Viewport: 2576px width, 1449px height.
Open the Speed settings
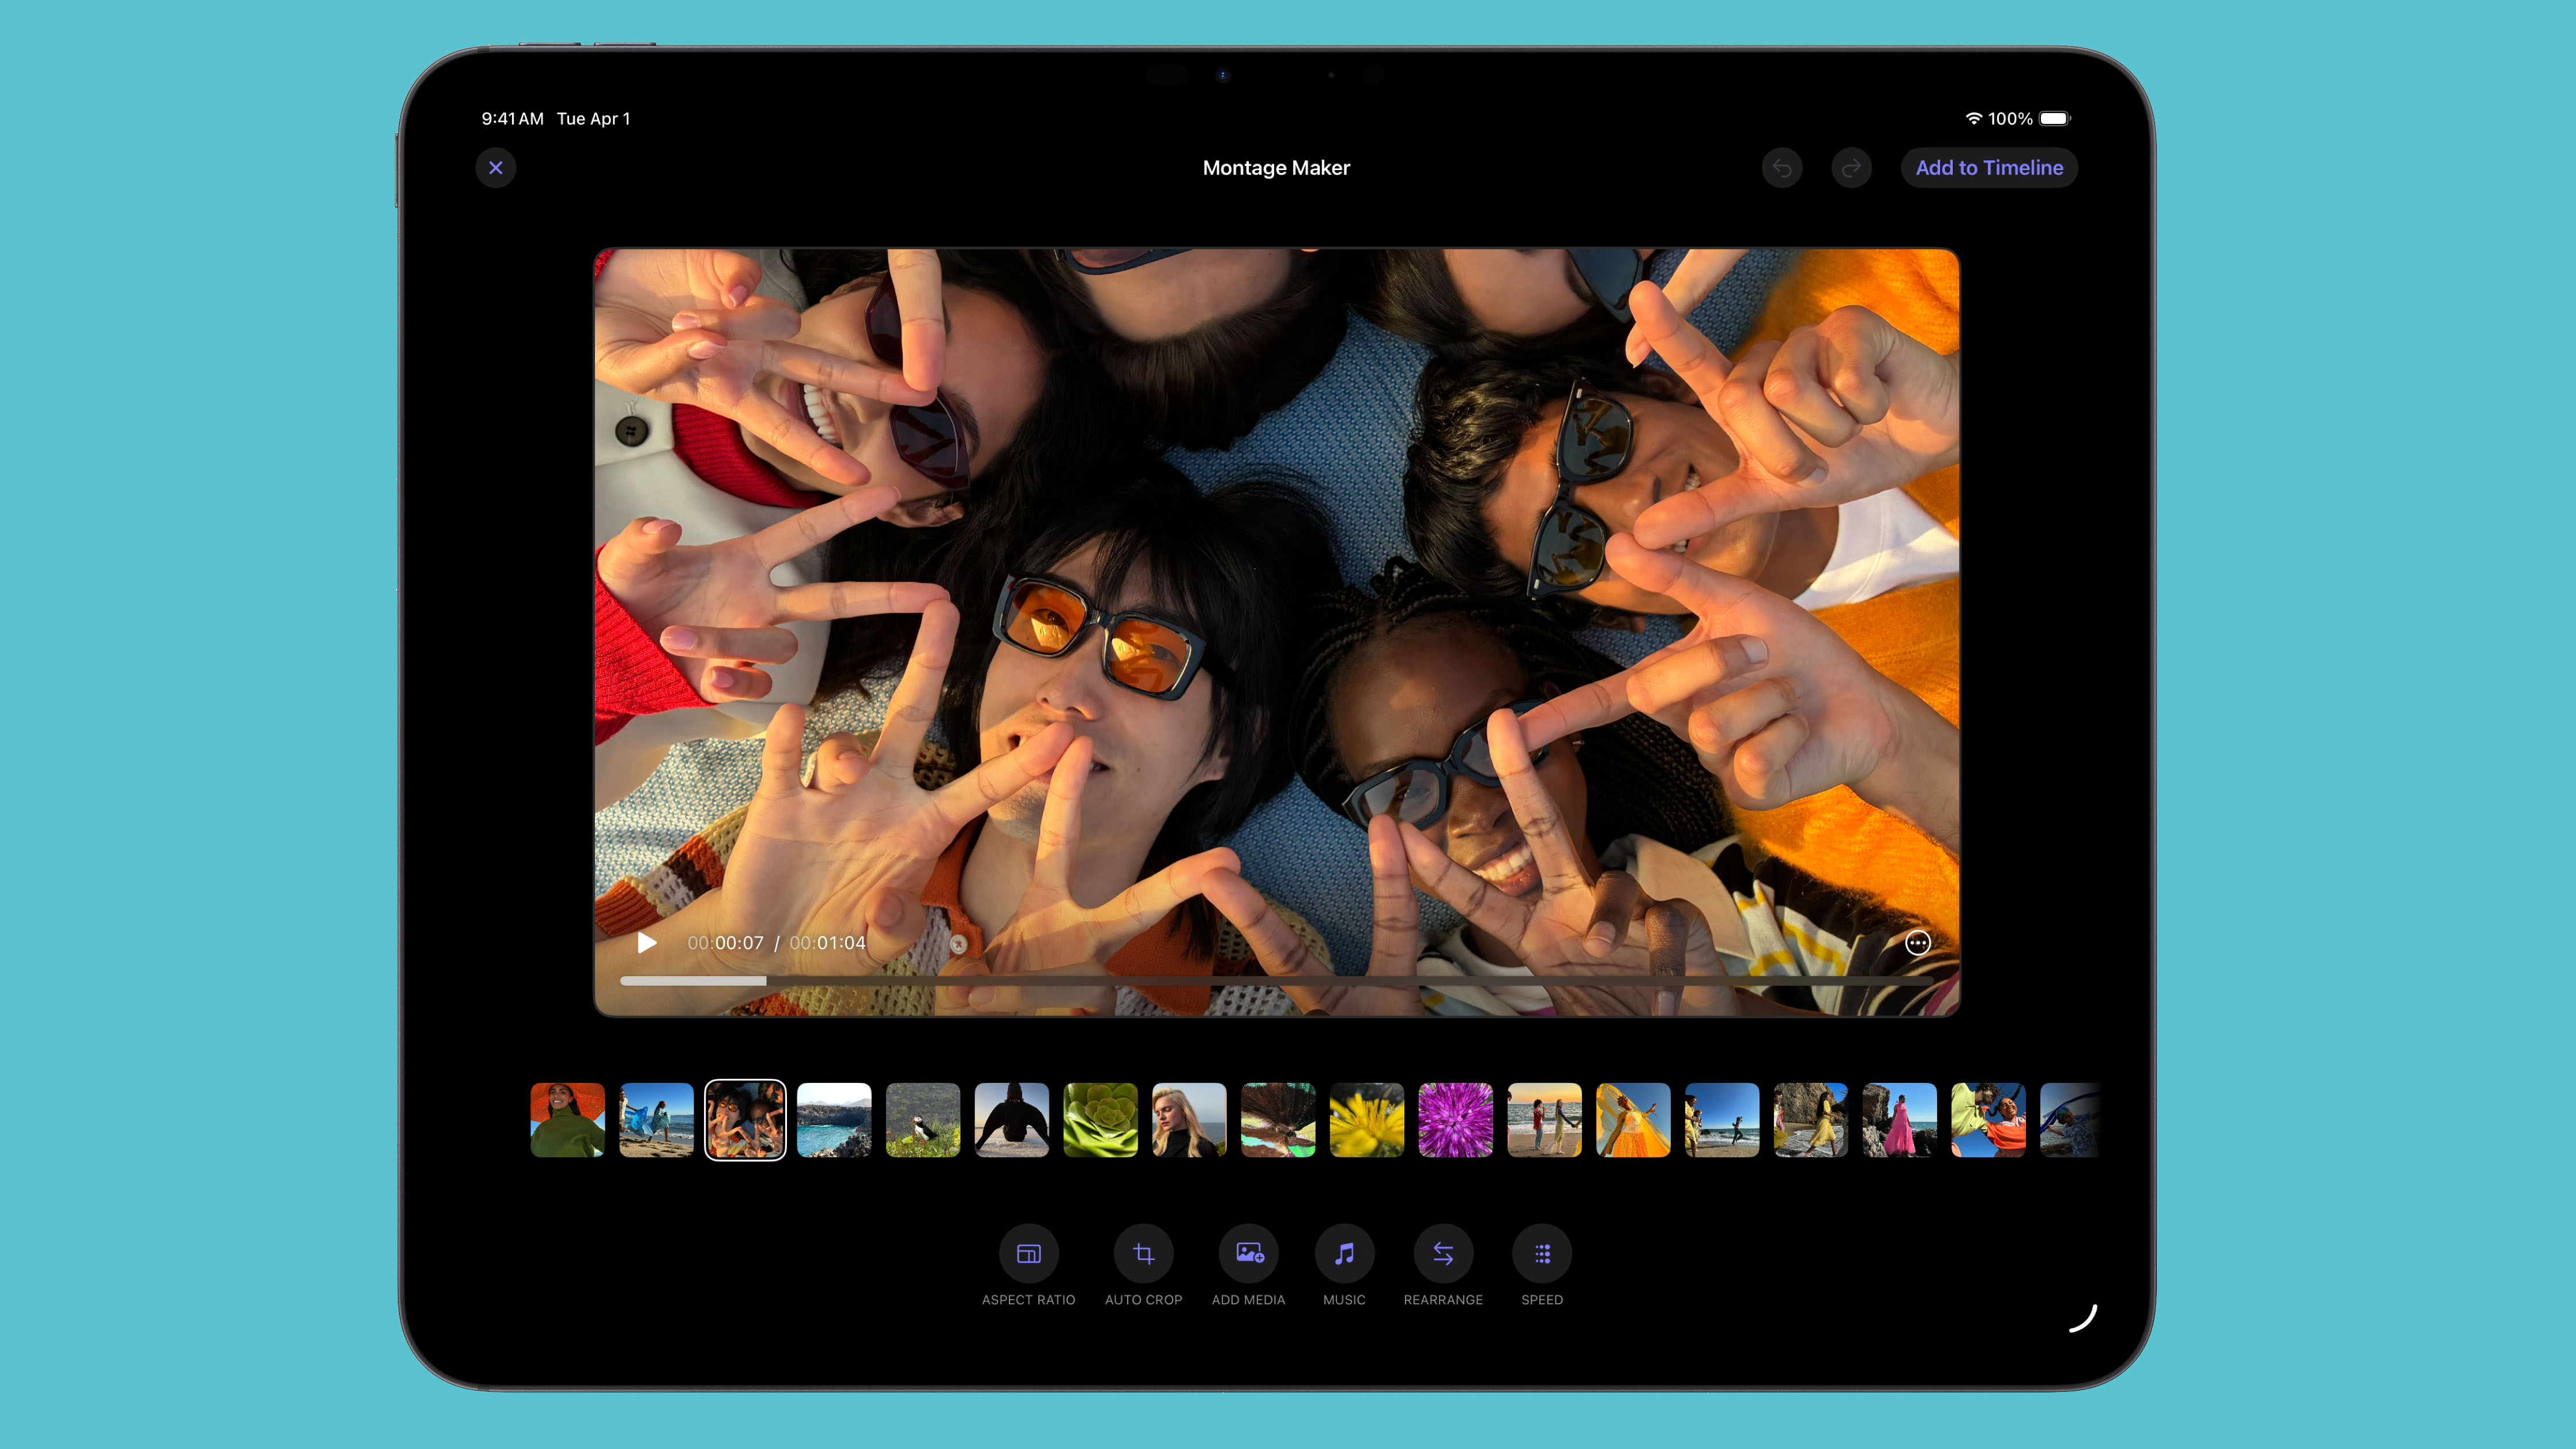[1541, 1253]
